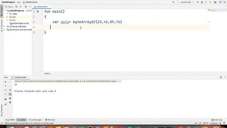The image size is (227, 128).
Task: Toggle the Structure tool window sidebar tab
Action: click(1, 25)
